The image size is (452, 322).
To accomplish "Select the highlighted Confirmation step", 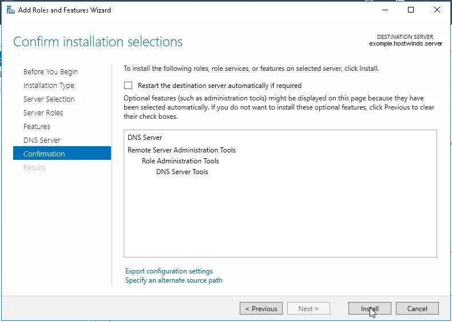I will [62, 153].
